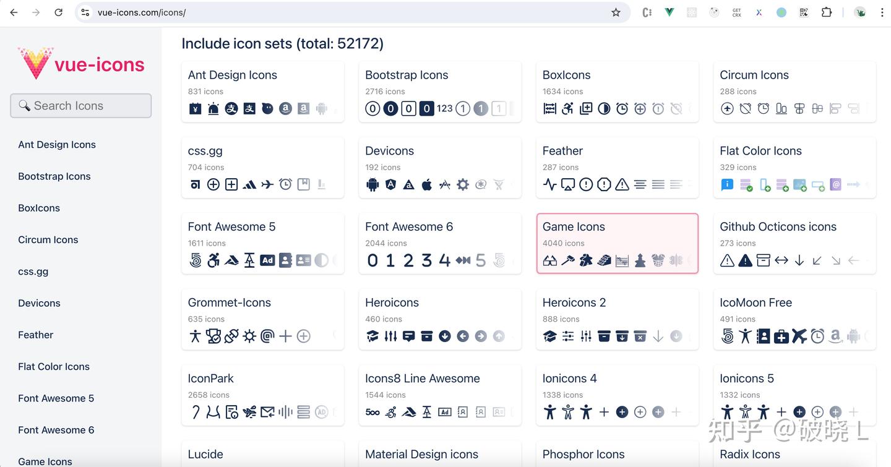Viewport: 891px width, 467px height.
Task: Open Bootstrap Icons in the sidebar
Action: coord(54,176)
